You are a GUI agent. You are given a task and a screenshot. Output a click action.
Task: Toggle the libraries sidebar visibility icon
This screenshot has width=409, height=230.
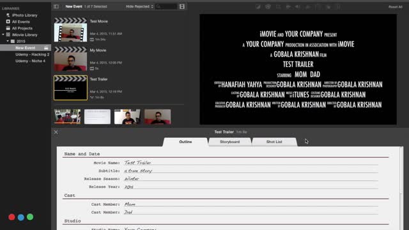click(56, 6)
